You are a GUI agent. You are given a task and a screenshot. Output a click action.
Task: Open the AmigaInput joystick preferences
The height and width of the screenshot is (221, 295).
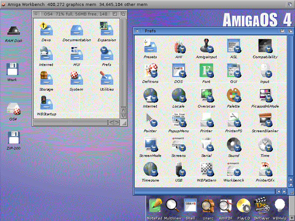(206, 46)
